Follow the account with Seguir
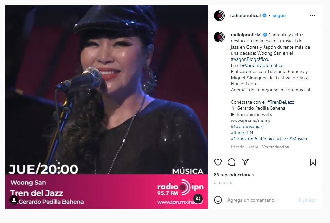This screenshot has height=223, width=330. pos(279,15)
